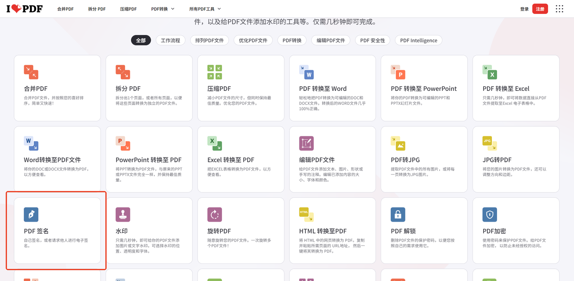The height and width of the screenshot is (281, 574).
Task: Select the 编辑PDF文件 filter tab
Action: [x=331, y=40]
